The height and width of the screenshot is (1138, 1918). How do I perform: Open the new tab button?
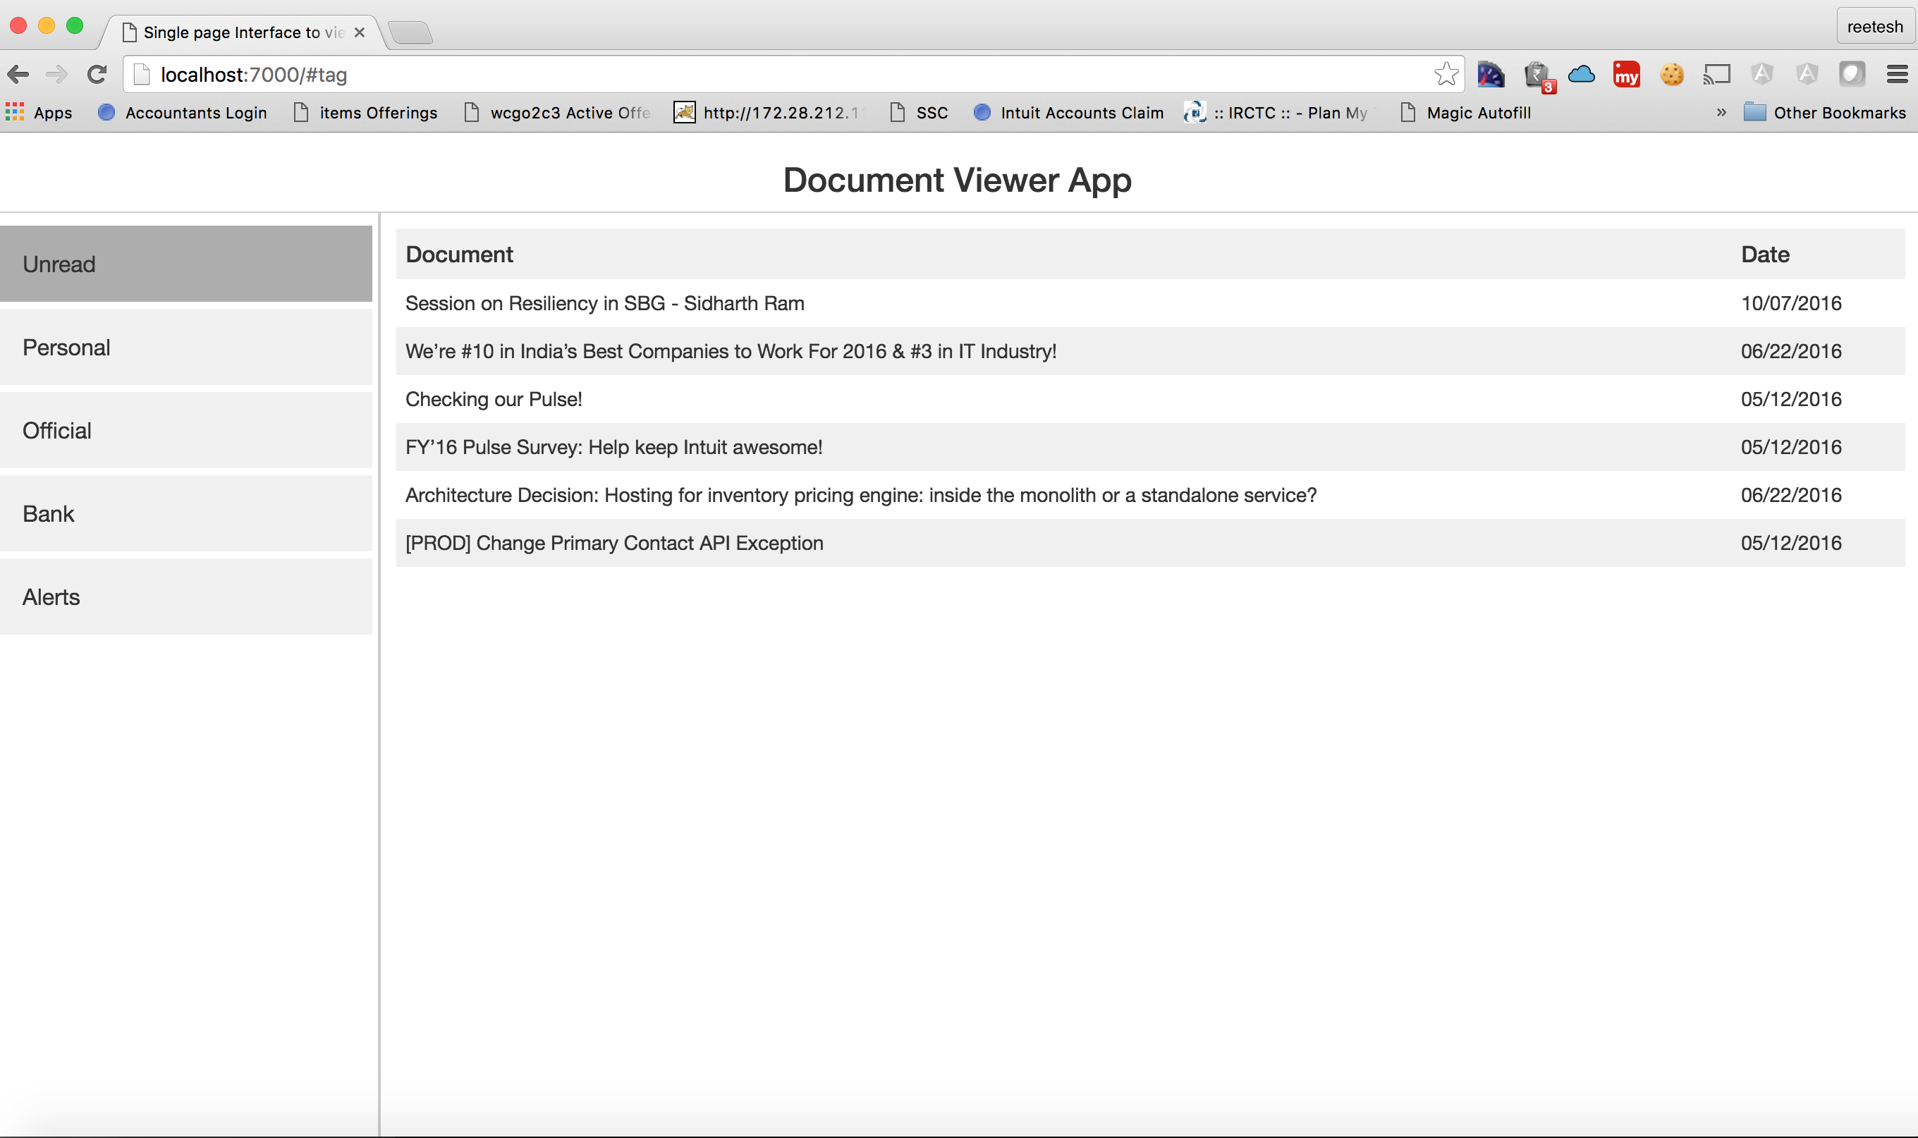410,32
